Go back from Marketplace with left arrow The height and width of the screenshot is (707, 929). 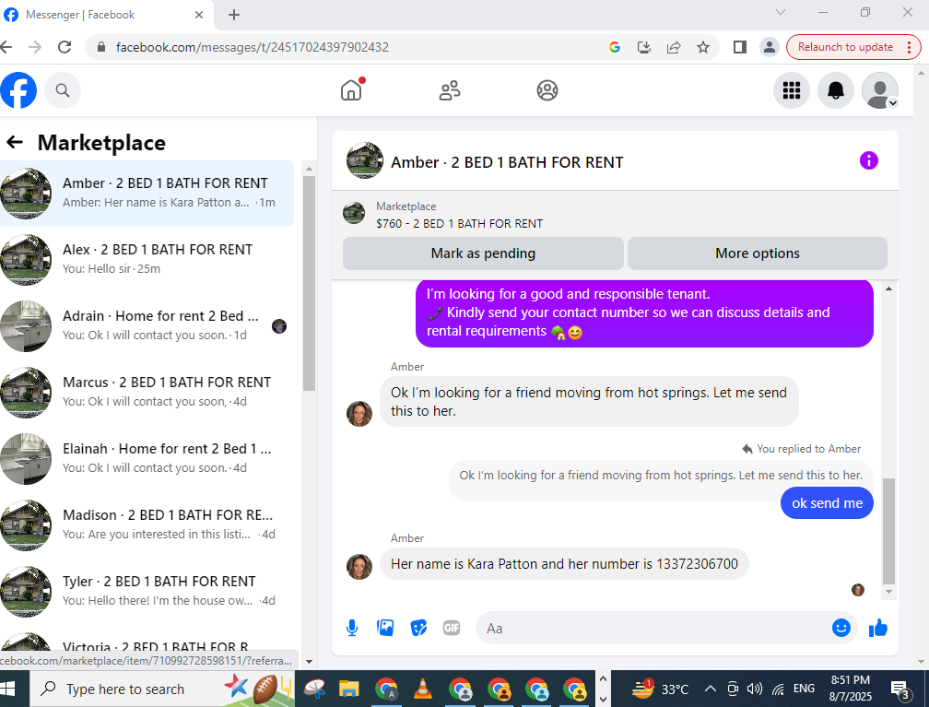click(x=14, y=142)
